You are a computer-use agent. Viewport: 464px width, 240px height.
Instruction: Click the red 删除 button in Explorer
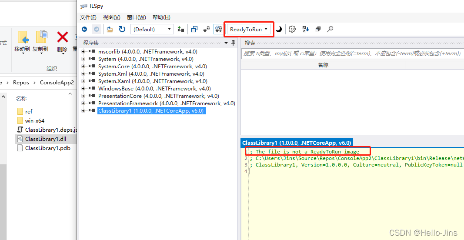62,42
